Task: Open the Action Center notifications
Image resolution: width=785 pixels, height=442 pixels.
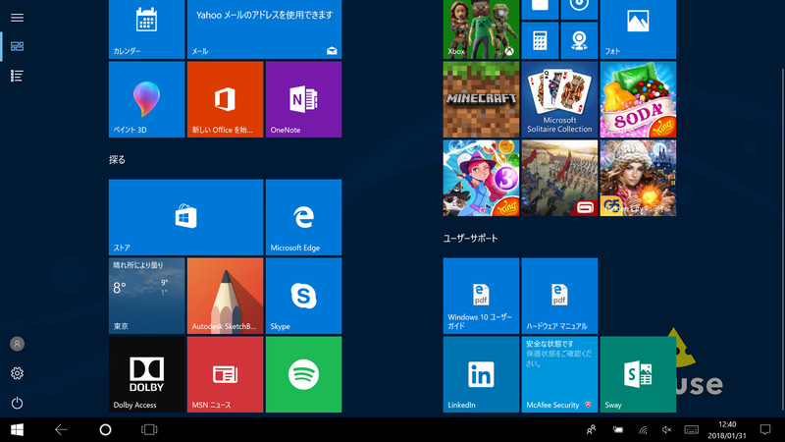Action: 765,429
